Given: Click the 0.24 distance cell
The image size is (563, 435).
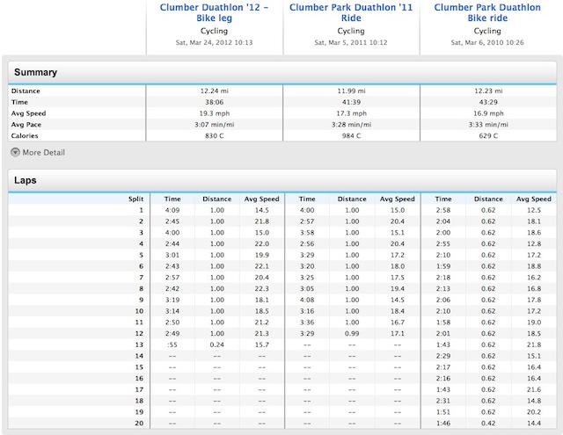Looking at the screenshot, I should pyautogui.click(x=217, y=344).
